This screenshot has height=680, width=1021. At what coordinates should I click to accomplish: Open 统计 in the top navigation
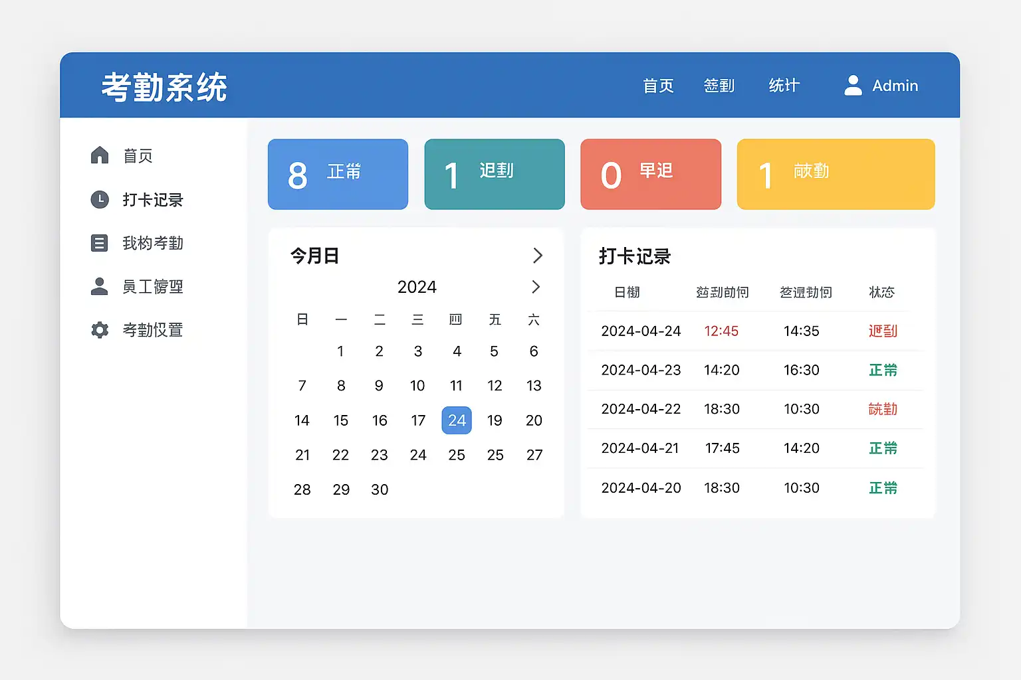point(784,86)
